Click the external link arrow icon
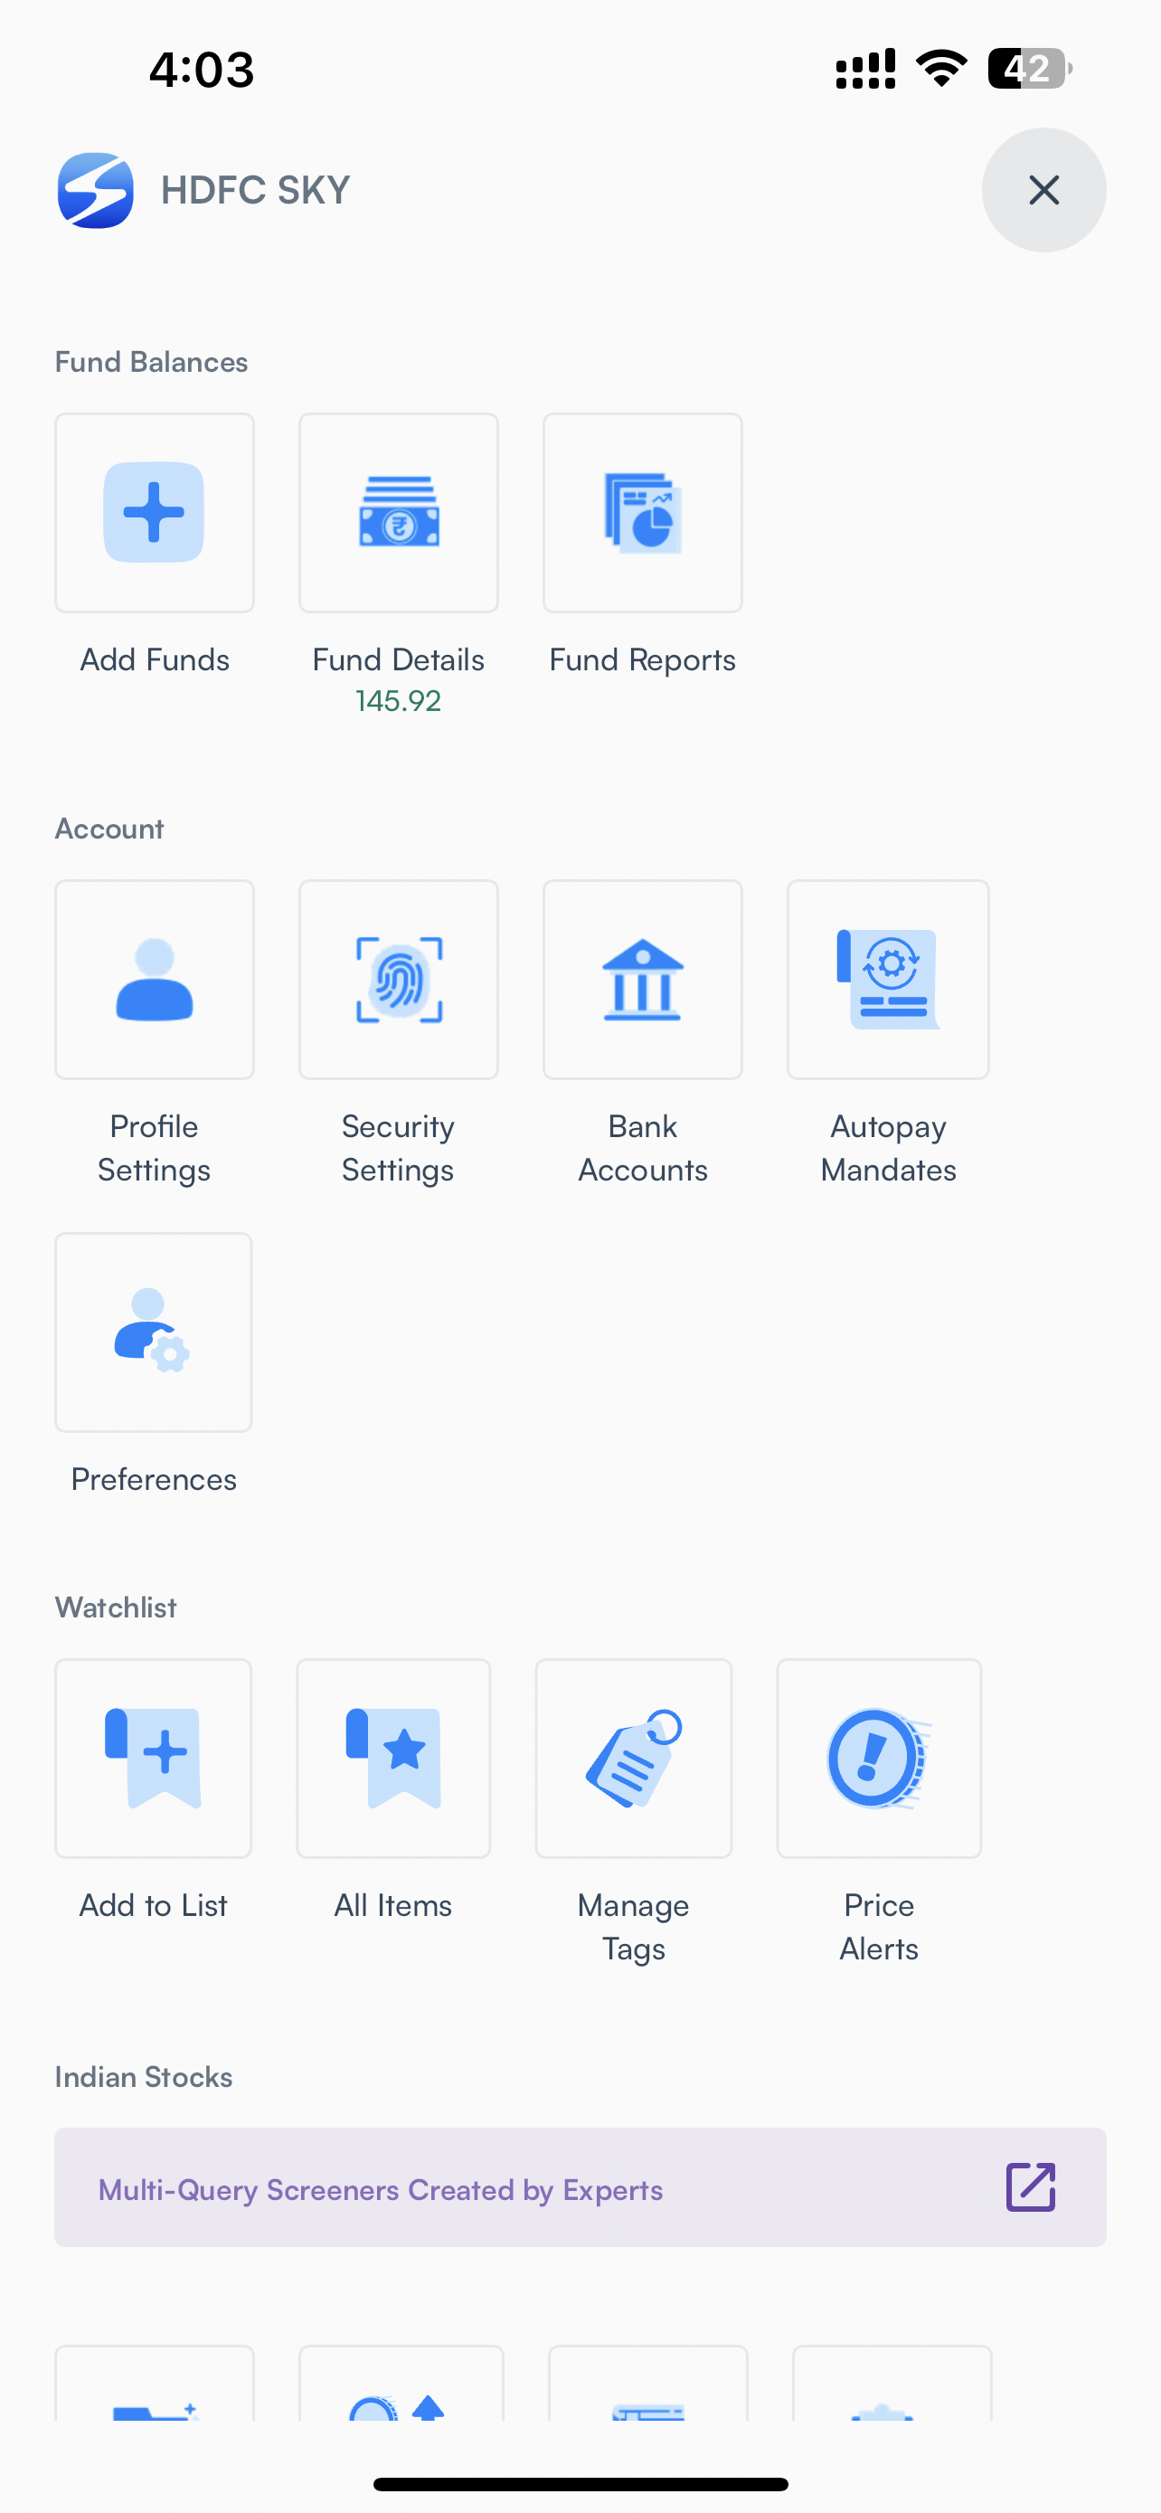 (1031, 2187)
